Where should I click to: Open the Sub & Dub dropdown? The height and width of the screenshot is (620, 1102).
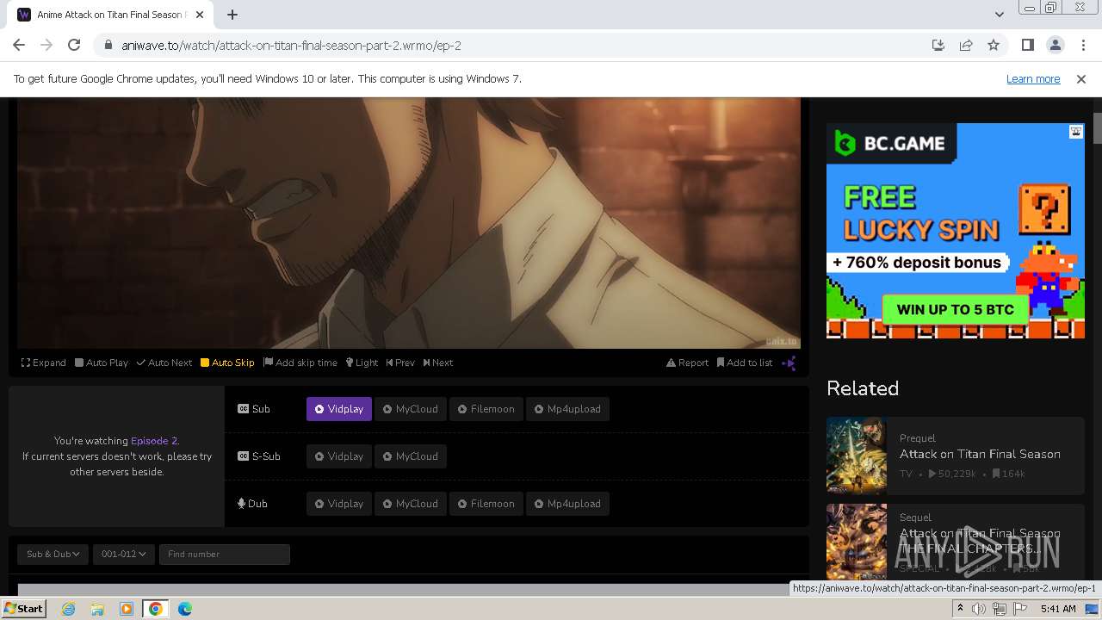[x=53, y=554]
